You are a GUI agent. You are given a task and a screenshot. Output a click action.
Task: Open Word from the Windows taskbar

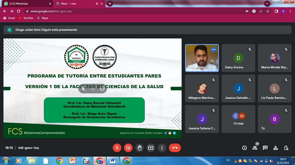[112, 161]
